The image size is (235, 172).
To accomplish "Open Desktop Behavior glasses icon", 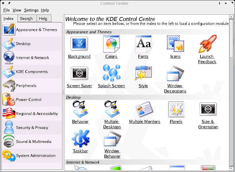I will [x=80, y=109].
